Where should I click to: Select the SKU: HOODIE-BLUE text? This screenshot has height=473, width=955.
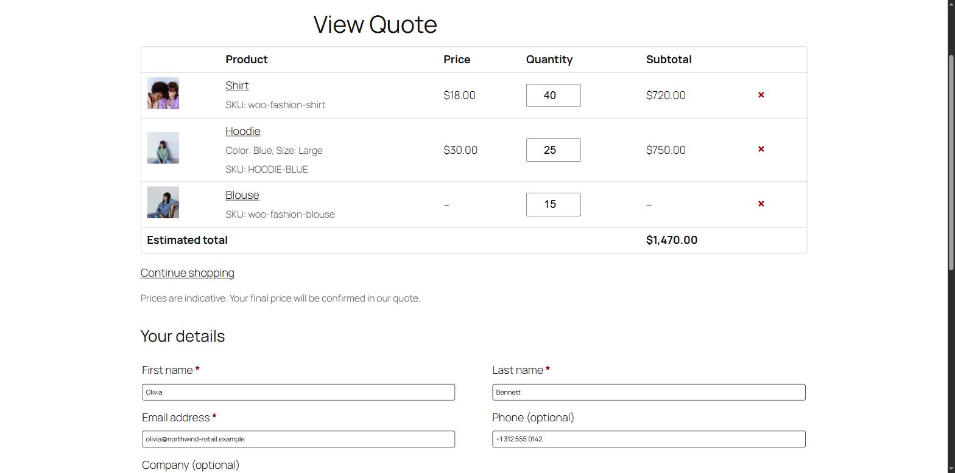tap(267, 170)
